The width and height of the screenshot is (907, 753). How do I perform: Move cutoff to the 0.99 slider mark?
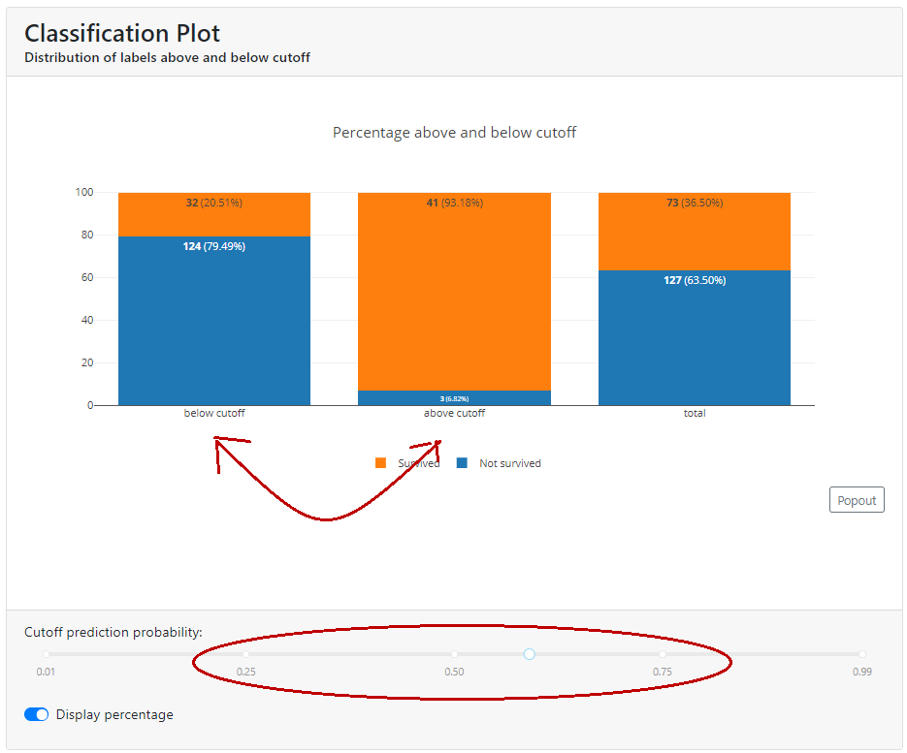pyautogui.click(x=861, y=654)
